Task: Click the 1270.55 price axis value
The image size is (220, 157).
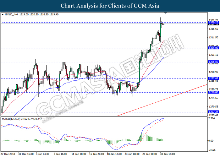Action: pyautogui.click(x=213, y=106)
